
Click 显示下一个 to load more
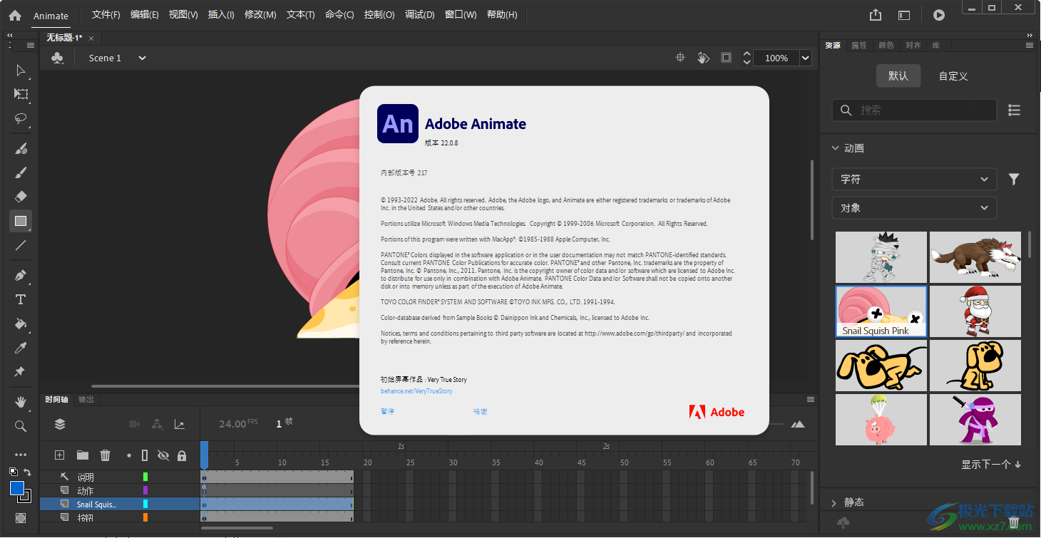[x=991, y=465]
